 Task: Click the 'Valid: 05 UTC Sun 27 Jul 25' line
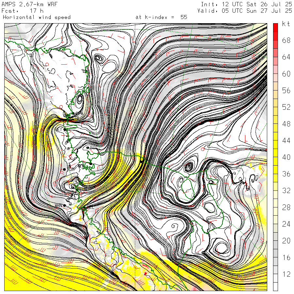click(245, 11)
